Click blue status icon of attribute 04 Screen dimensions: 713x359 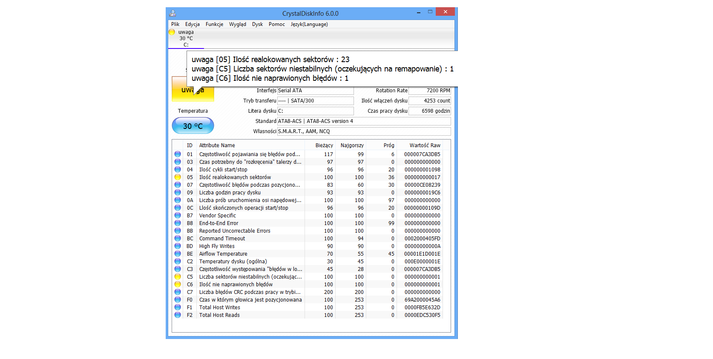pyautogui.click(x=178, y=169)
